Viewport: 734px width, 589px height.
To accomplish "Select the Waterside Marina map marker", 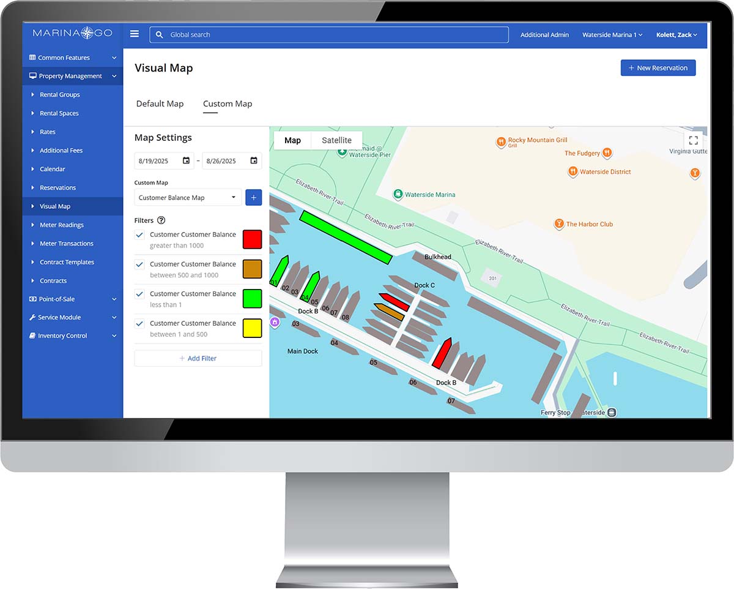I will pyautogui.click(x=398, y=195).
